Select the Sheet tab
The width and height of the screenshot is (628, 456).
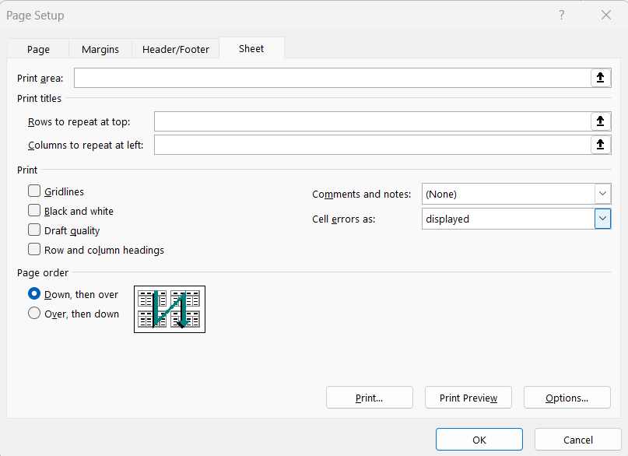251,48
